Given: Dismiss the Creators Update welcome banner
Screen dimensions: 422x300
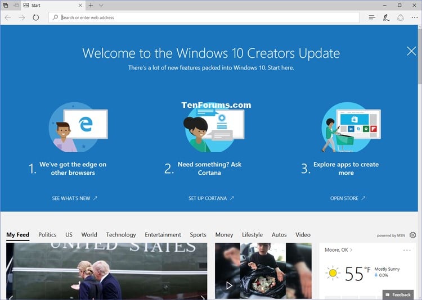Looking at the screenshot, I should point(411,51).
